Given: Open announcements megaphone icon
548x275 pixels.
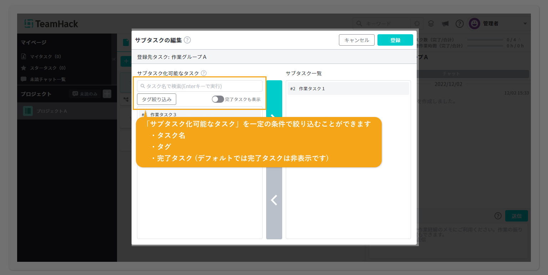Looking at the screenshot, I should click(445, 24).
